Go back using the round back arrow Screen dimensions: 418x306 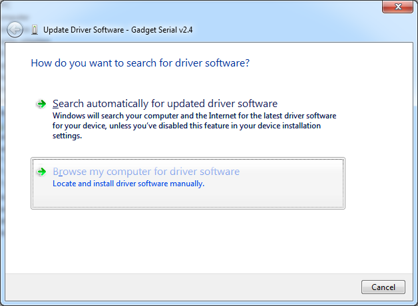coord(15,29)
